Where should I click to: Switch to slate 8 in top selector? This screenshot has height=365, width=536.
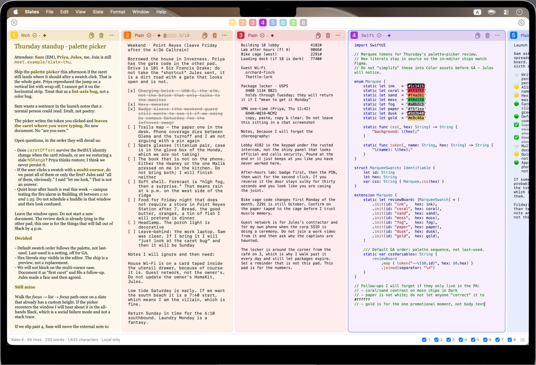coord(303,22)
